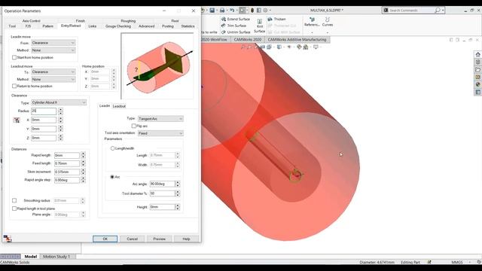Enable the Smoothing radius checkbox

pos(14,200)
